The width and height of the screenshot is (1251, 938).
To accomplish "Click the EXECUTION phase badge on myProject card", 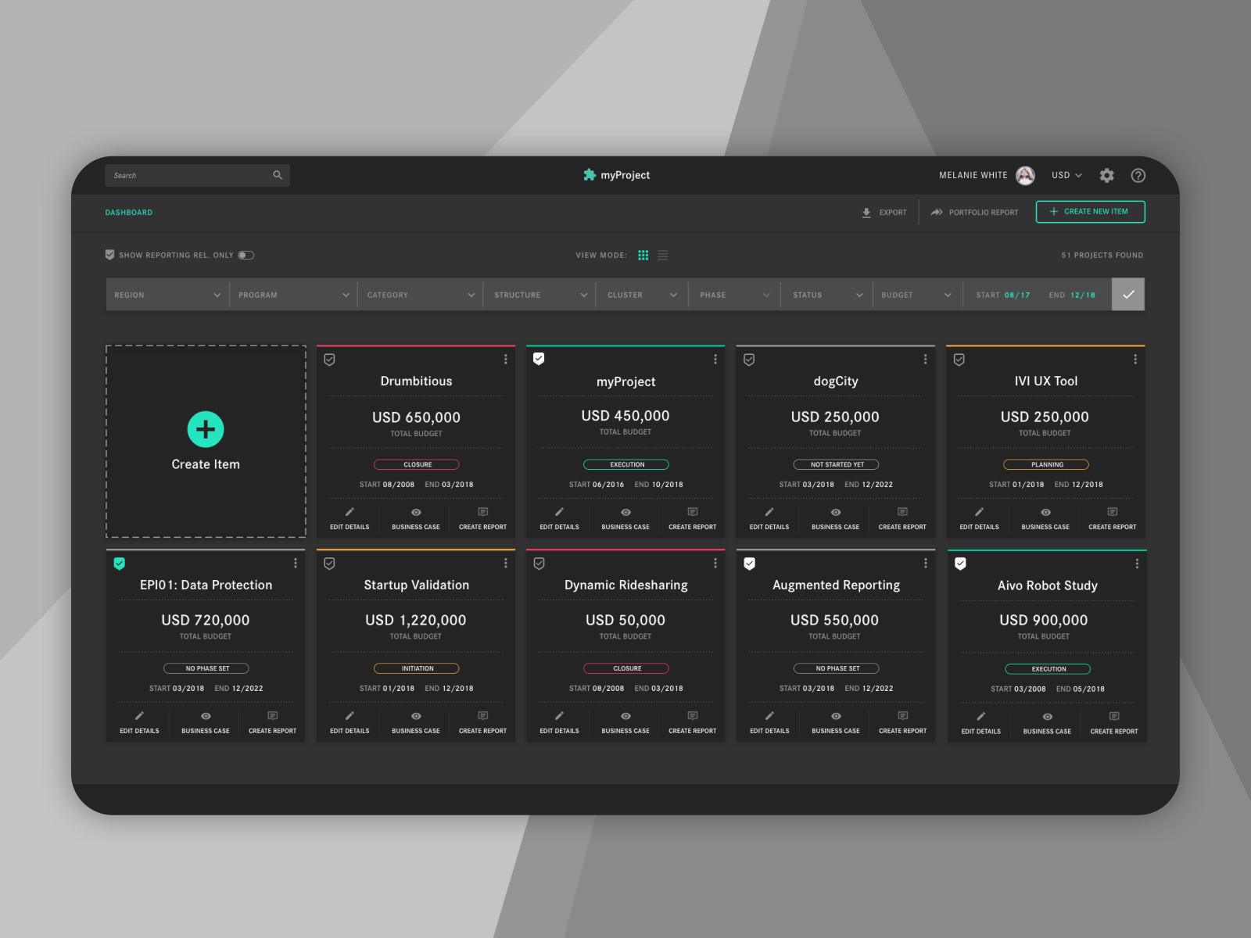I will coord(625,464).
